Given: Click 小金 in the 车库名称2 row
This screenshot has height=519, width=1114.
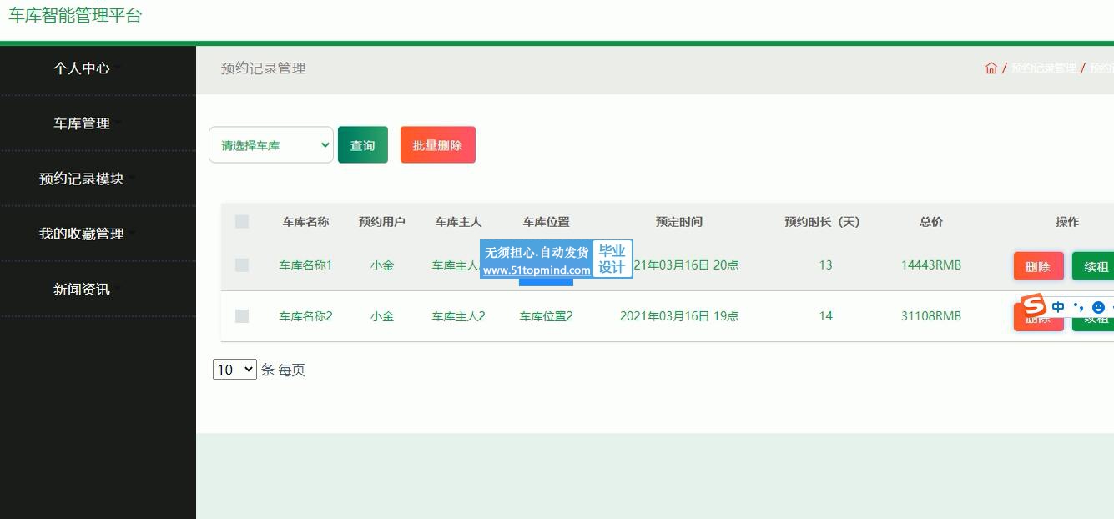Looking at the screenshot, I should pyautogui.click(x=382, y=316).
